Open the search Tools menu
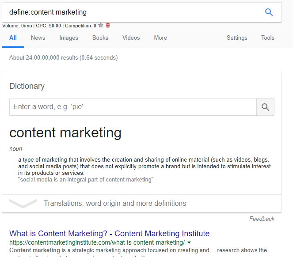The height and width of the screenshot is (257, 293). 268,38
